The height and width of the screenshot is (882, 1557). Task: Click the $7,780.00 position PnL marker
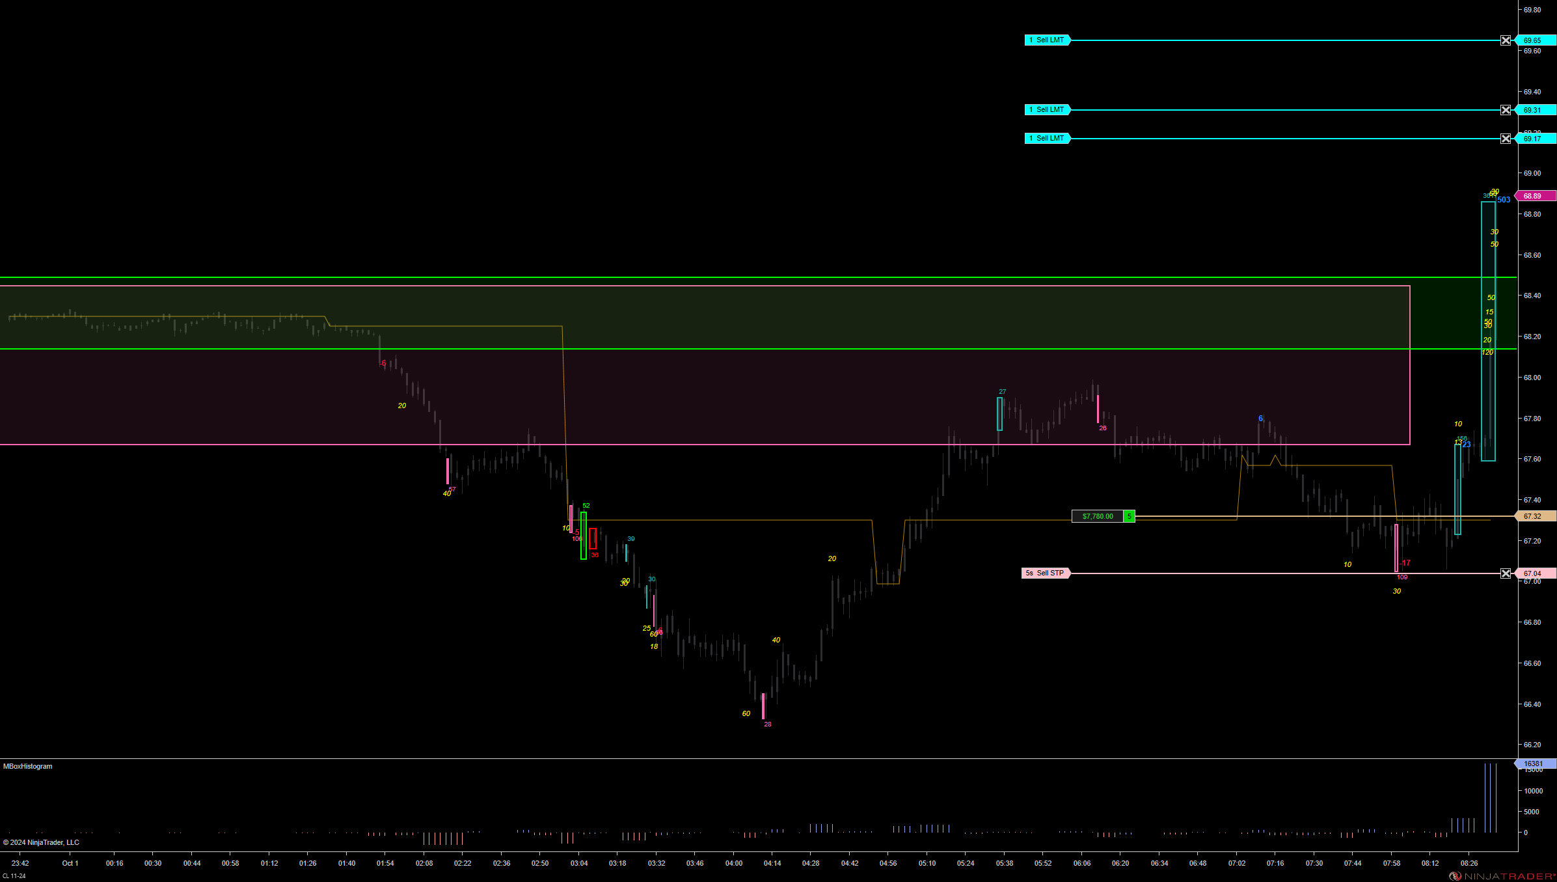click(1098, 516)
